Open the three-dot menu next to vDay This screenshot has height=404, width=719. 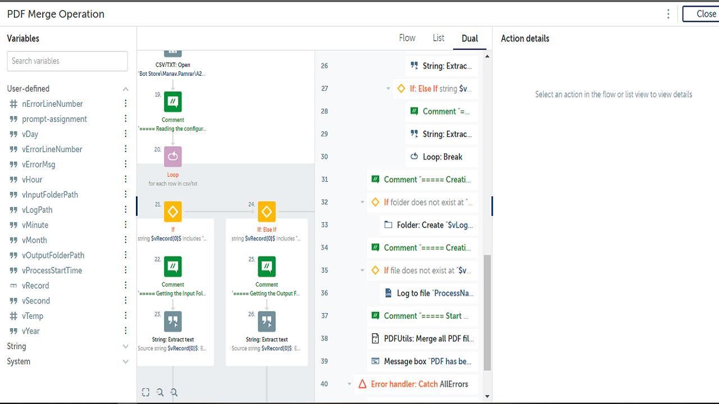point(126,134)
